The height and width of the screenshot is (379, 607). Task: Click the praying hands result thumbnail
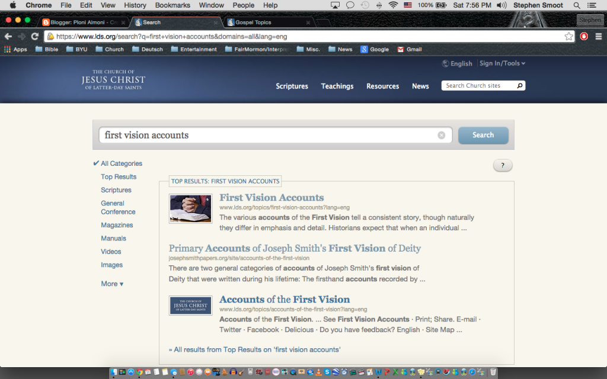(x=190, y=208)
